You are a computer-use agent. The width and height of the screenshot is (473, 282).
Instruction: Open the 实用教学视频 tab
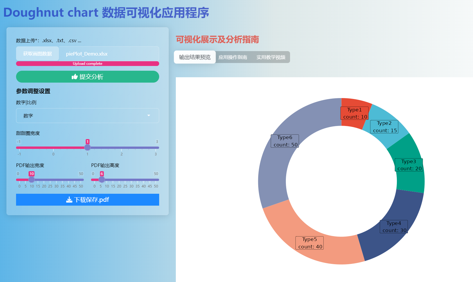(x=271, y=57)
